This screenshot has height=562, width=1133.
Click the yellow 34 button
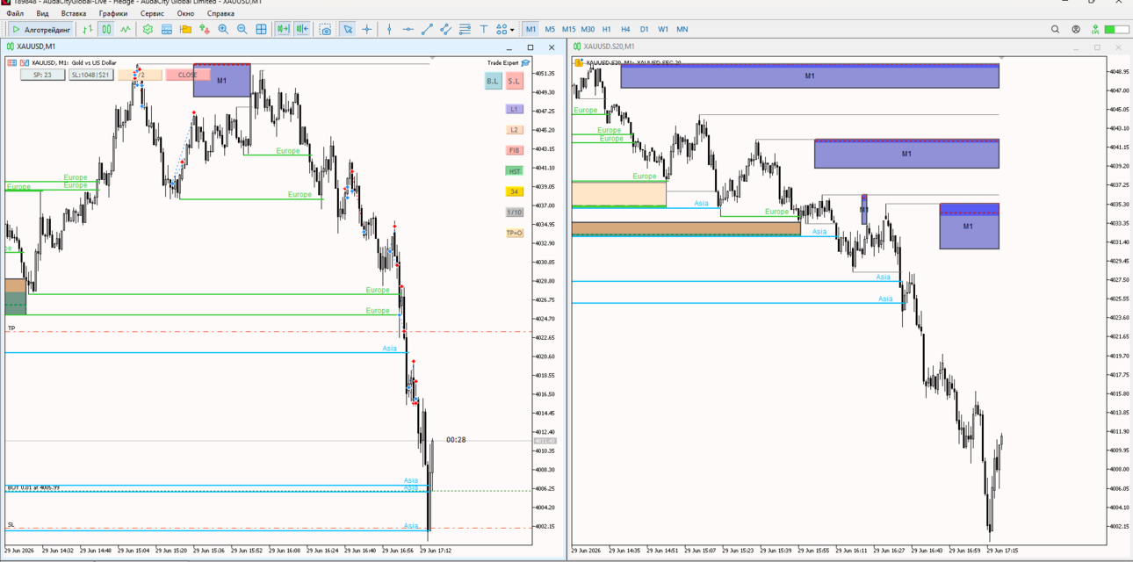(x=515, y=191)
